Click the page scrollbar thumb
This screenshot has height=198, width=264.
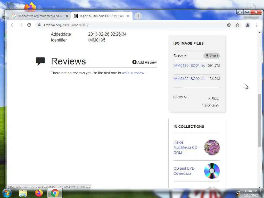coord(259,120)
